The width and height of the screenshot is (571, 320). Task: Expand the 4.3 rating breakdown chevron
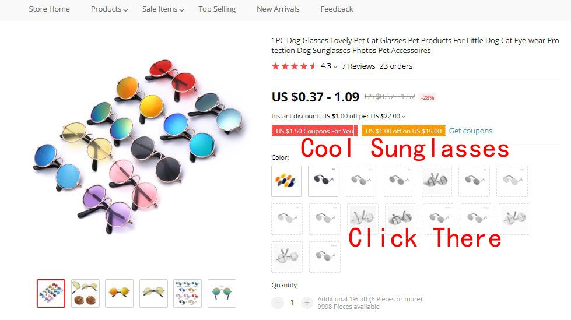335,66
